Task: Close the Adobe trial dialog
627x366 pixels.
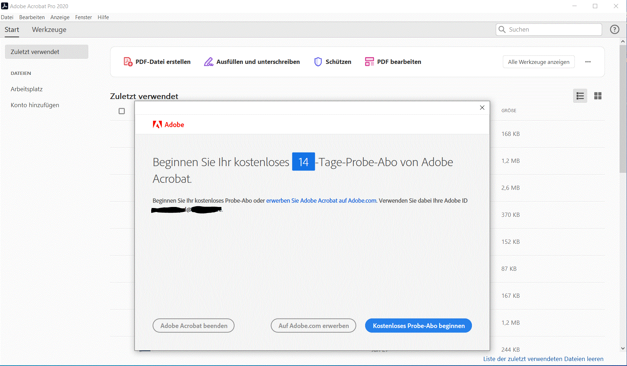Action: [482, 108]
